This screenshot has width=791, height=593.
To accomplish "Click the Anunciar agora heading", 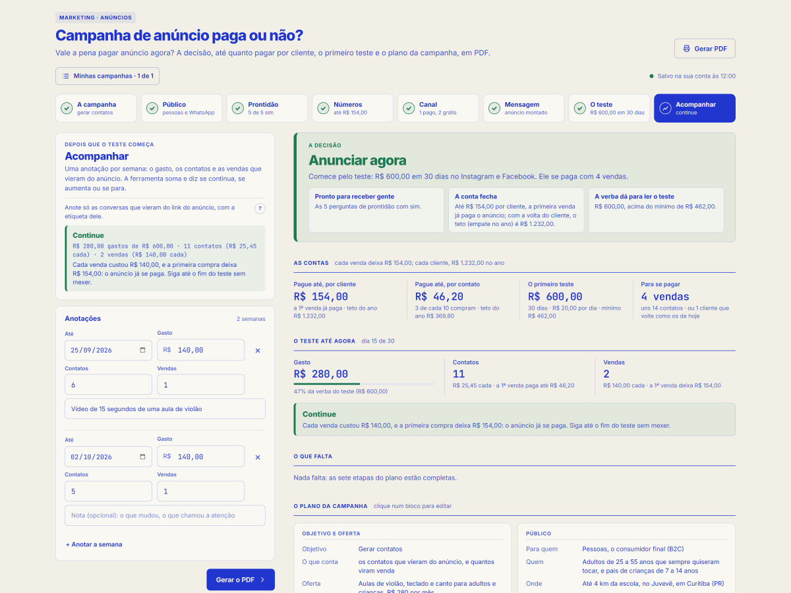I will [357, 160].
